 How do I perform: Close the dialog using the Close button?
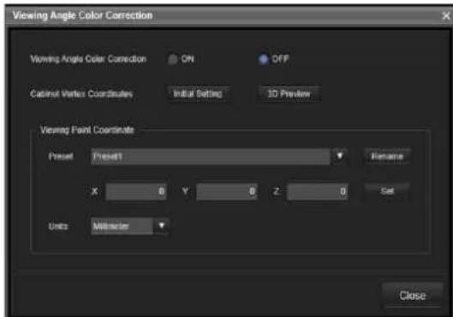[412, 296]
